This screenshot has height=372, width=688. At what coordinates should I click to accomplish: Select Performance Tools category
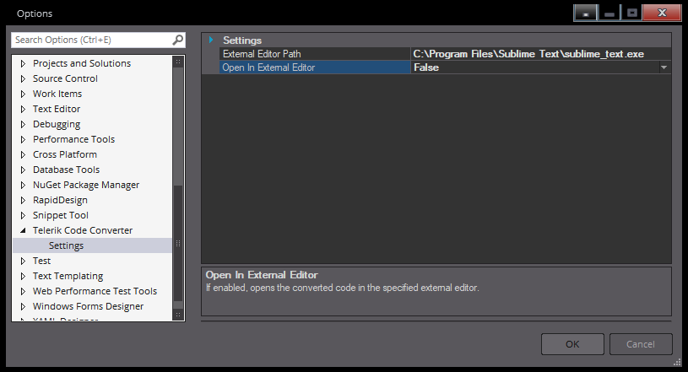pyautogui.click(x=73, y=139)
